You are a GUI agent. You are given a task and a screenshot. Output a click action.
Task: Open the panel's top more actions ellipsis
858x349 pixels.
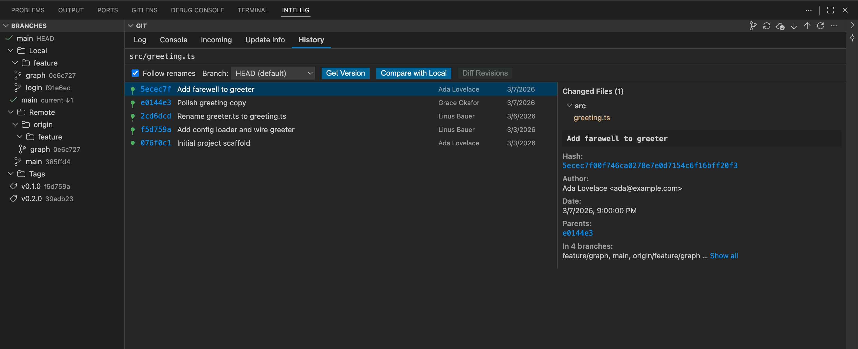pyautogui.click(x=808, y=10)
